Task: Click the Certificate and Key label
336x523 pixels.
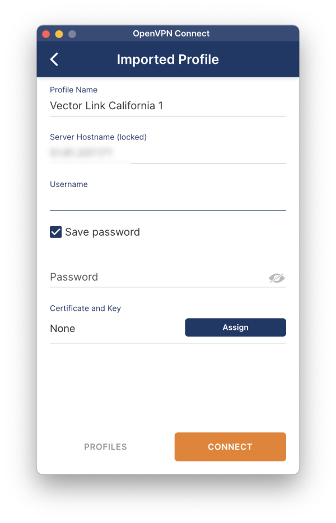Action: click(x=85, y=308)
